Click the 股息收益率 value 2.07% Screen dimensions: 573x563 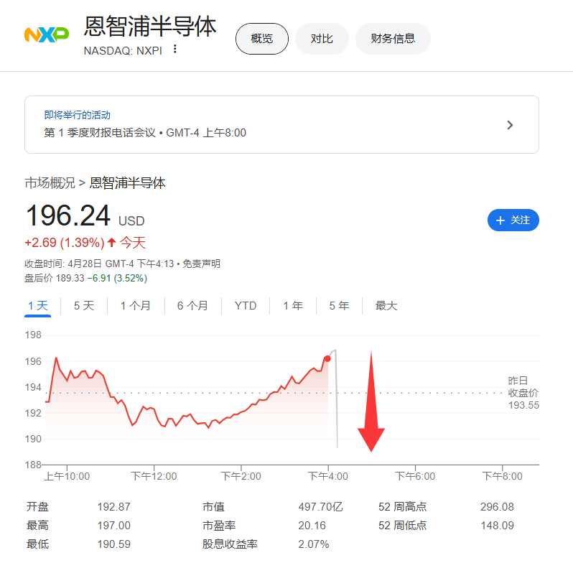(314, 544)
